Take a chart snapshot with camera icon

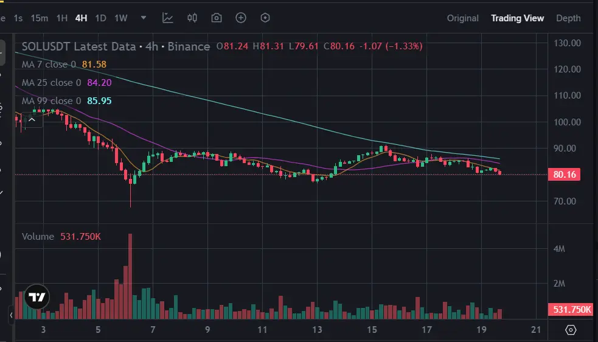217,18
